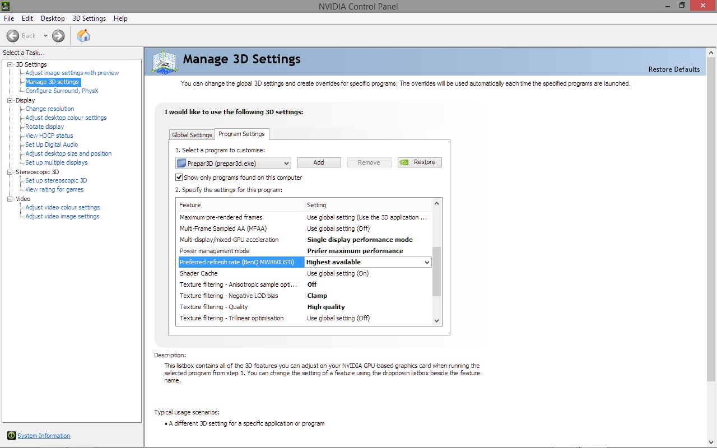Click the Prefer maximum performance setting value
Screen dimensions: 717x448
click(355, 251)
